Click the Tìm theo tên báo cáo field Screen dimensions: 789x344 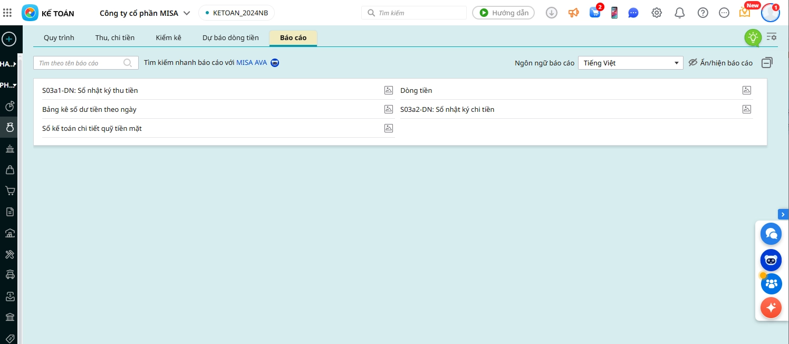tap(80, 63)
